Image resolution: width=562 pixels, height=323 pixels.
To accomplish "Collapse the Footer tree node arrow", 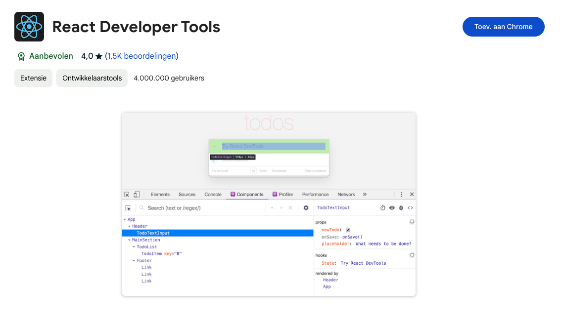I will (x=134, y=261).
